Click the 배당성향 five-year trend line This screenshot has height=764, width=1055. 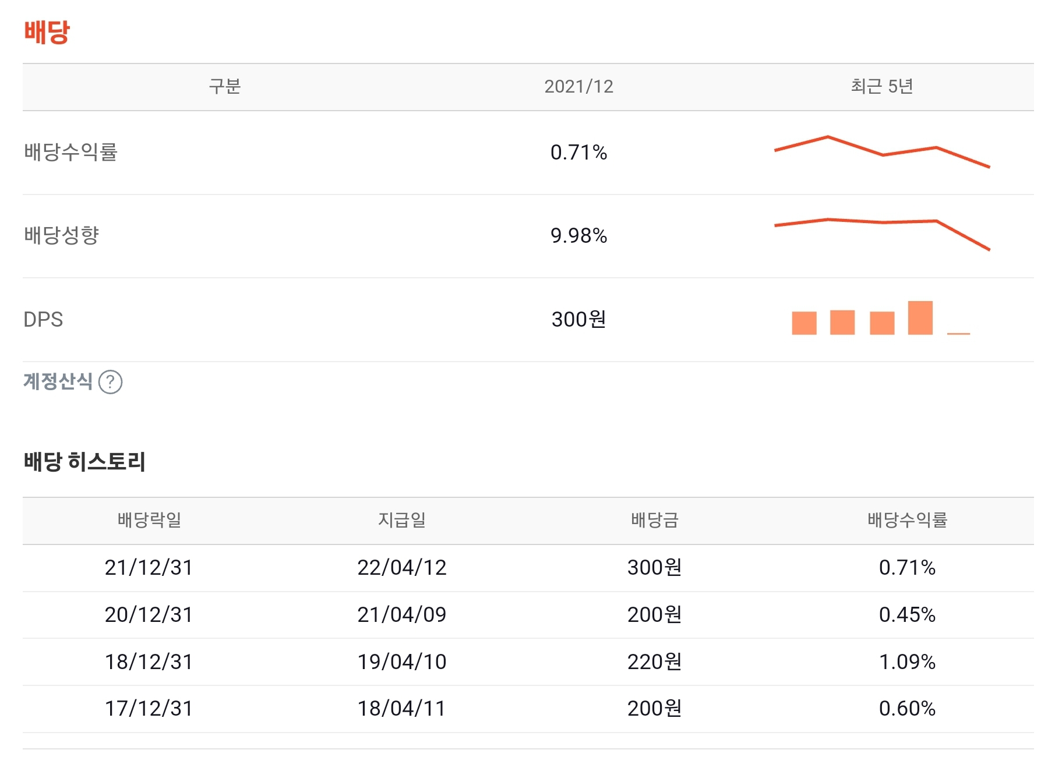point(880,224)
